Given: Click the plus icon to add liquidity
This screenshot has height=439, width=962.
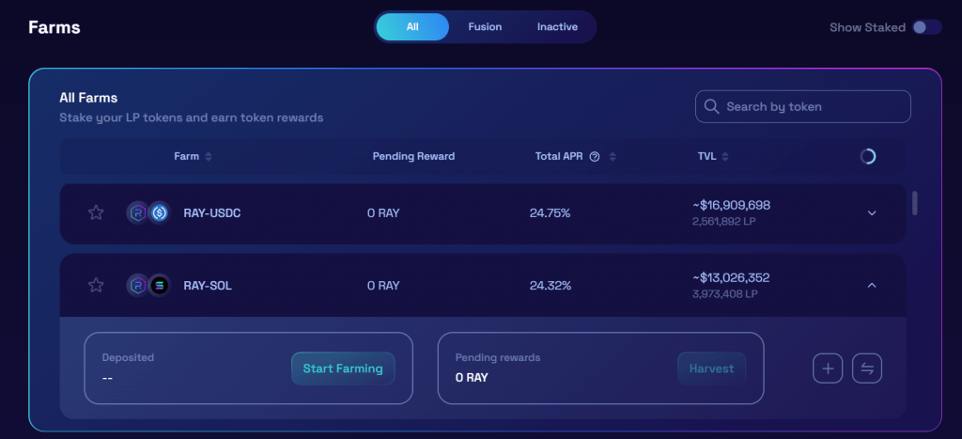Looking at the screenshot, I should (x=828, y=368).
